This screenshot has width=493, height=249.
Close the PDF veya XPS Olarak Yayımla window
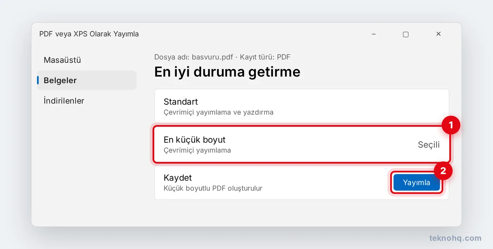coord(438,34)
